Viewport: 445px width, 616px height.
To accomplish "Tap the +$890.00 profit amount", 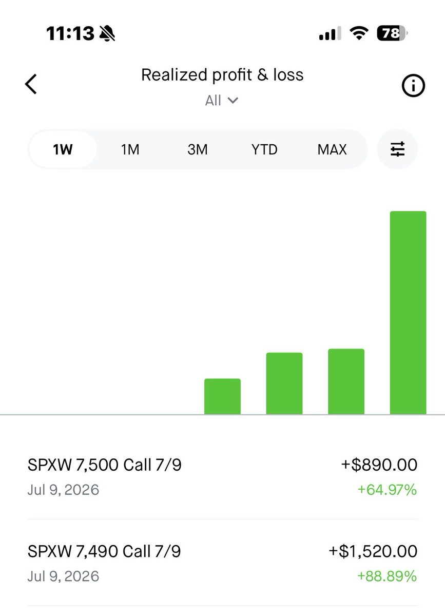I will tap(379, 465).
